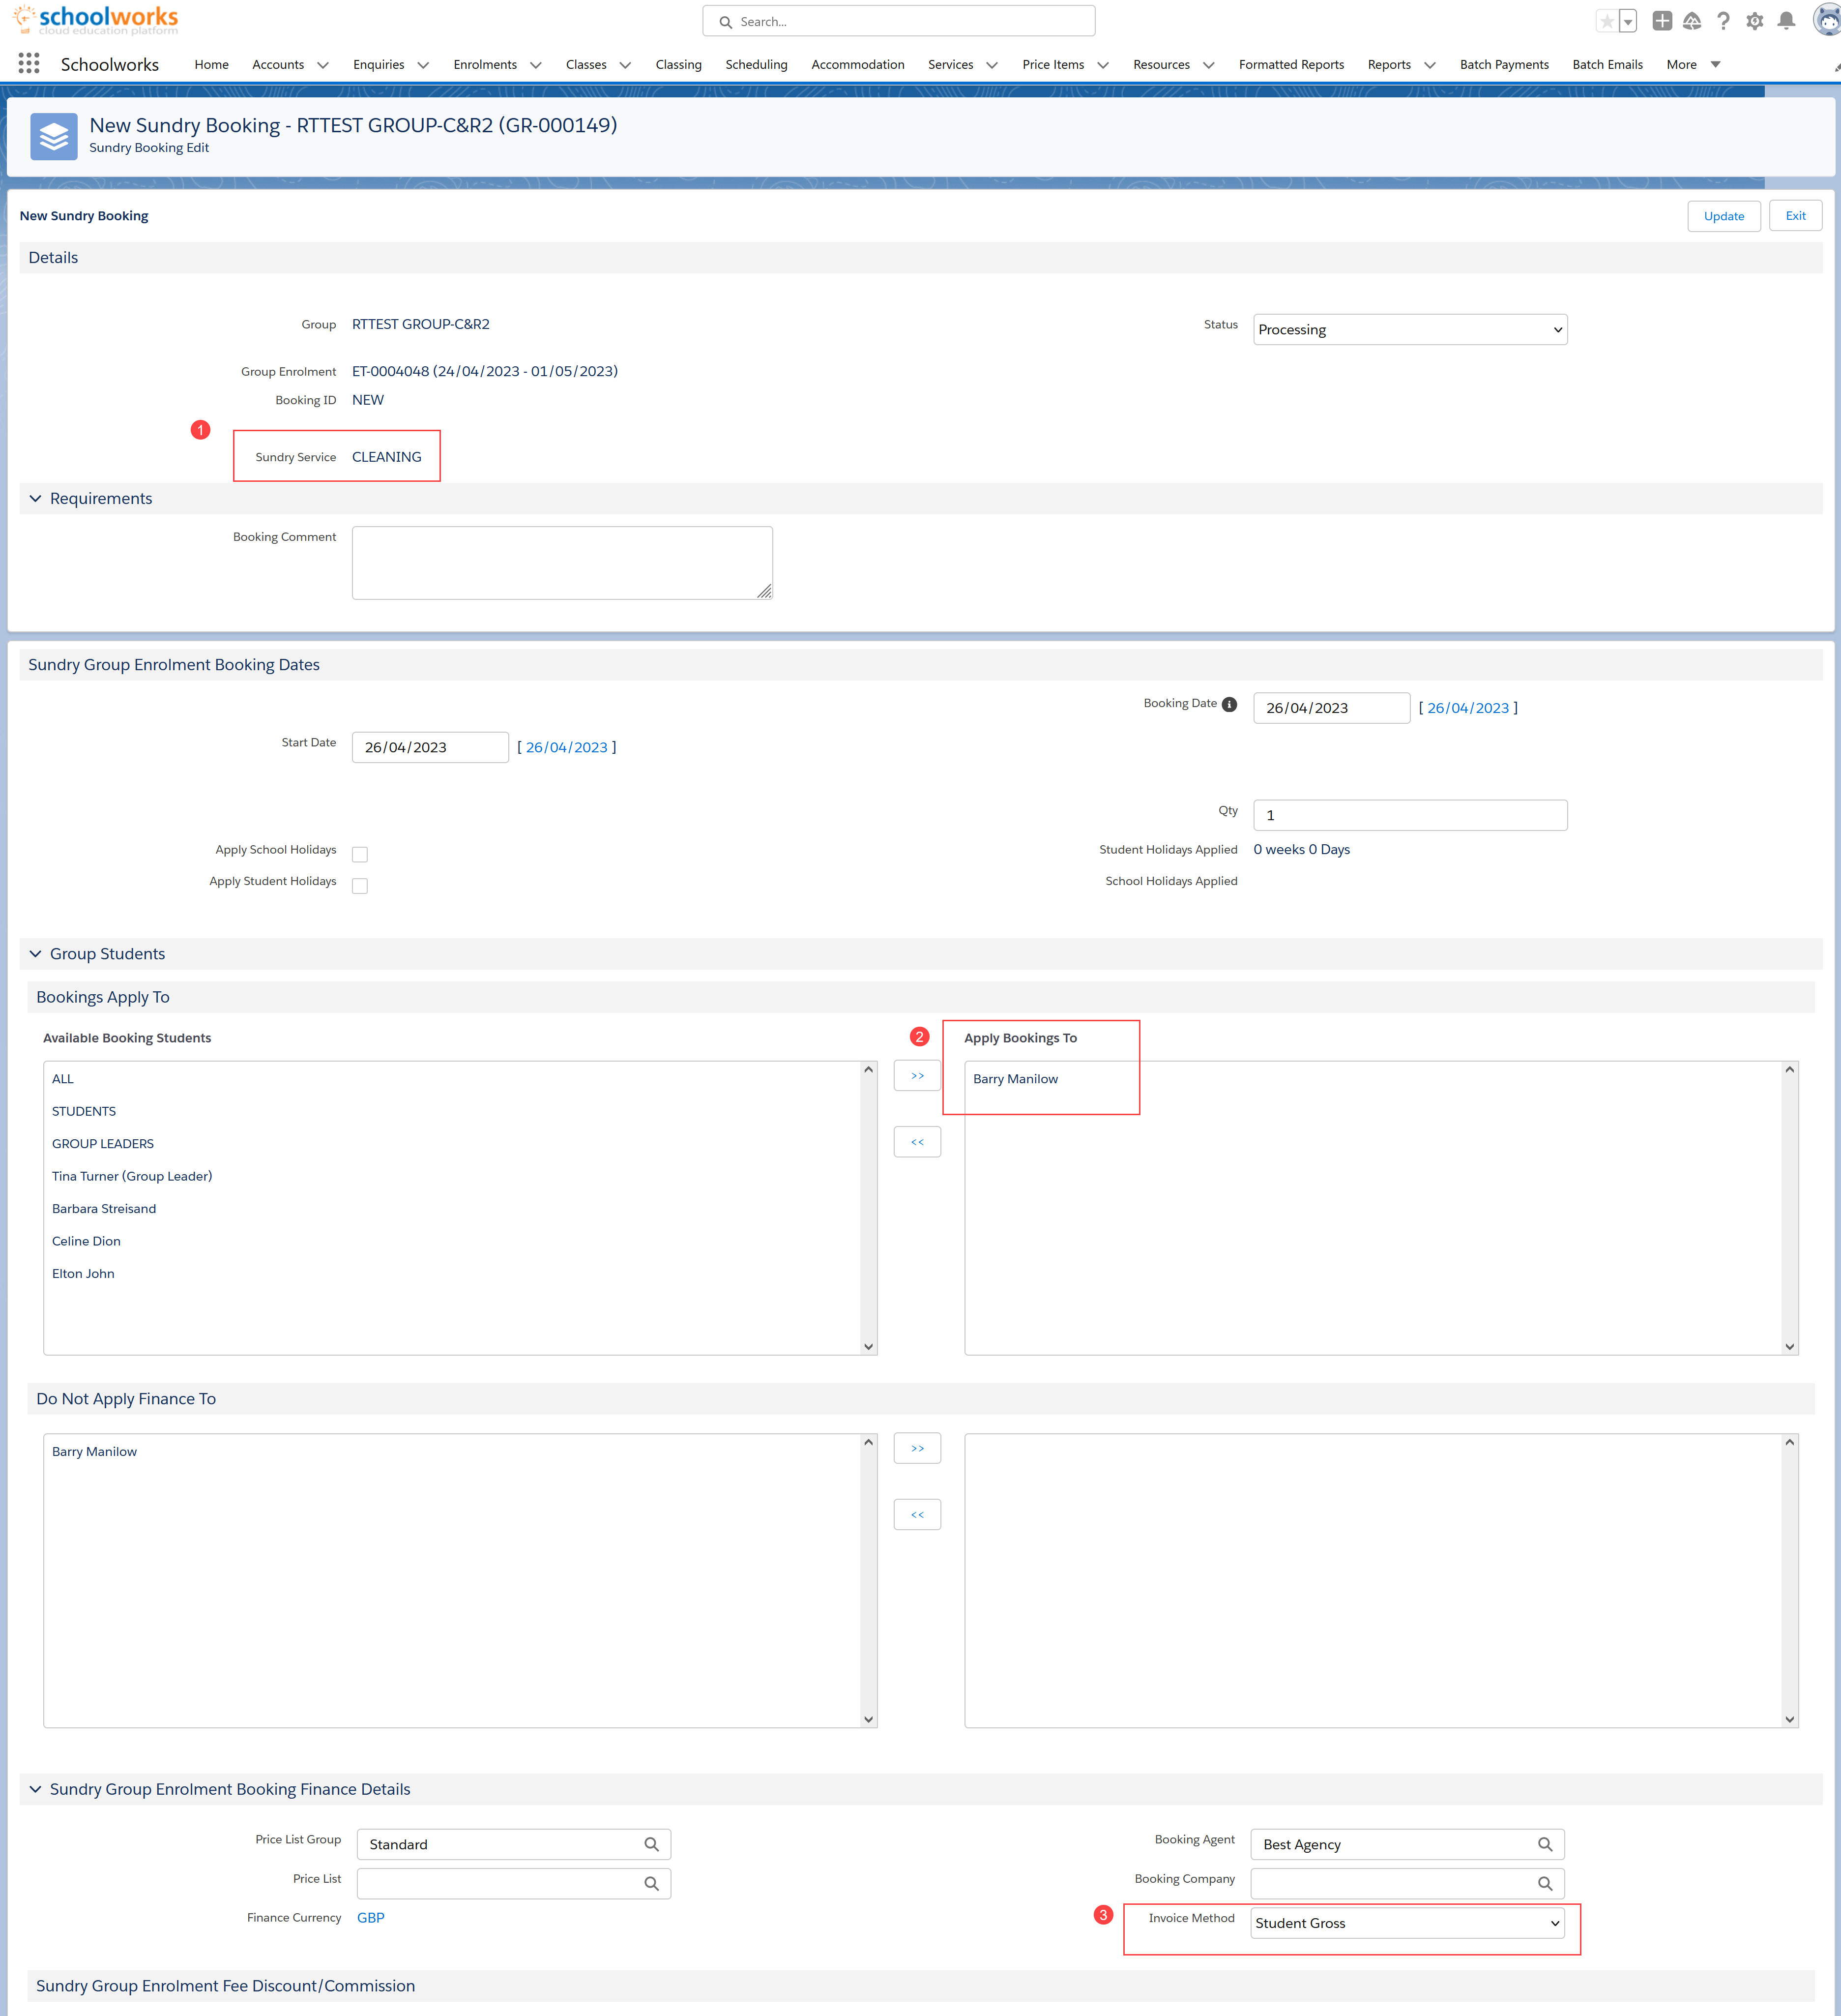
Task: Click the Available Booking Students scrollbar down arrow
Action: click(x=868, y=1346)
